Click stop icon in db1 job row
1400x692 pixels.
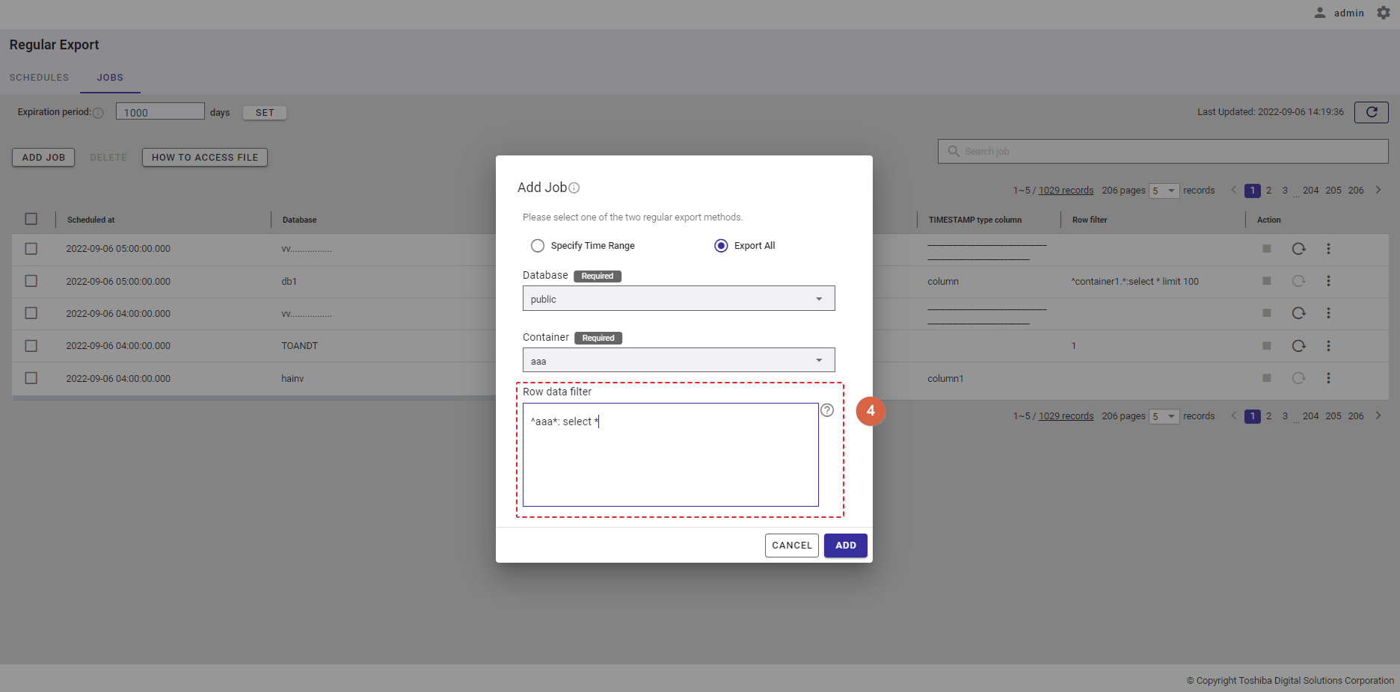tap(1266, 281)
